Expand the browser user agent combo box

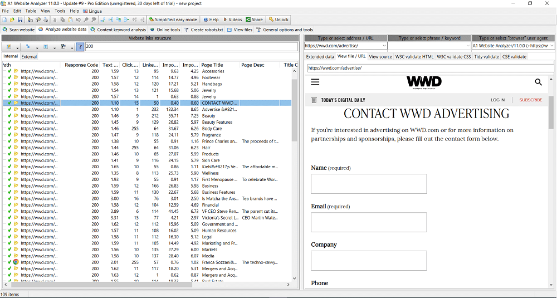point(551,46)
